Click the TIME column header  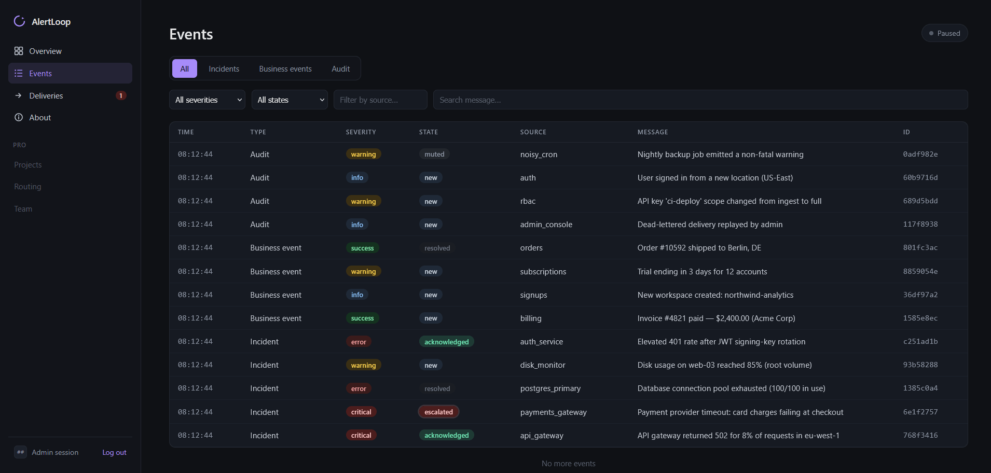(x=186, y=132)
